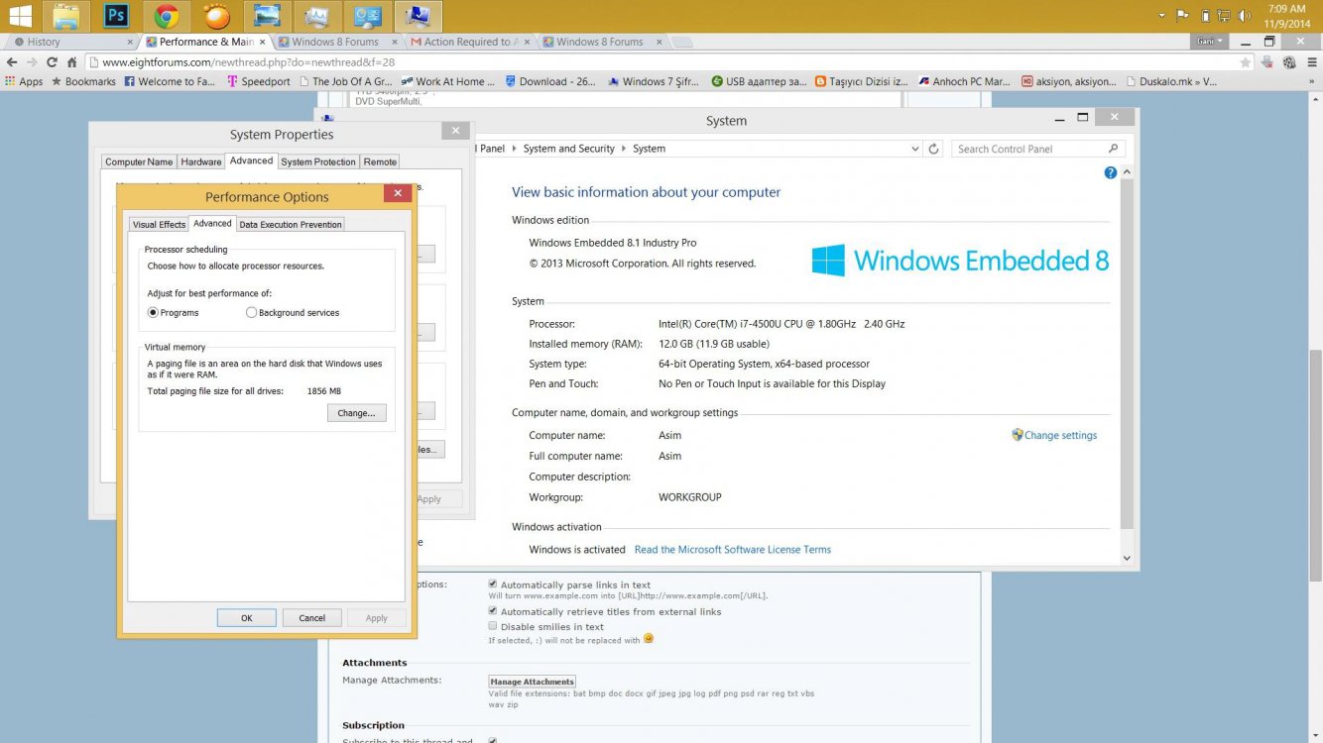Switch to Visual Effects tab

[159, 224]
